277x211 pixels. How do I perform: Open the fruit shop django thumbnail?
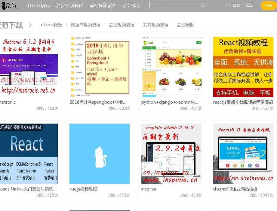pos(171,67)
